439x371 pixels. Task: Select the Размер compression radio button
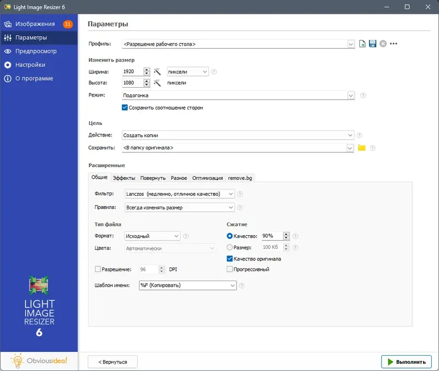229,248
